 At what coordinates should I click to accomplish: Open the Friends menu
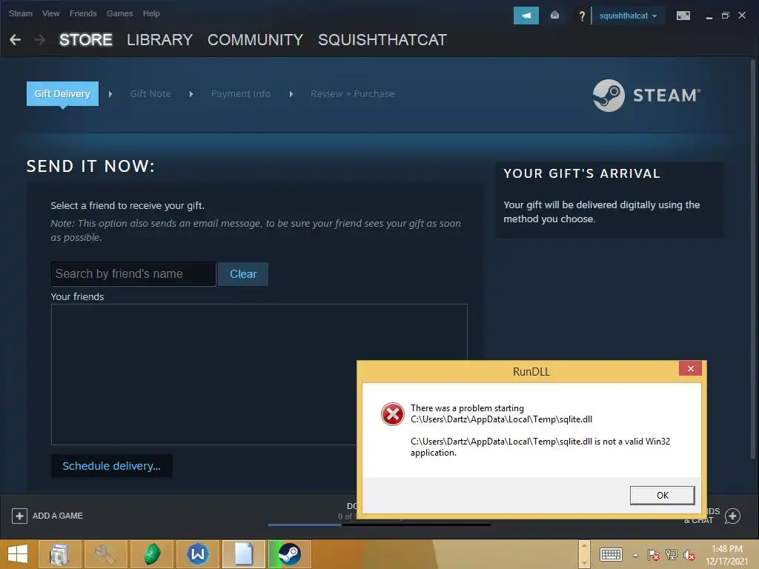point(83,13)
